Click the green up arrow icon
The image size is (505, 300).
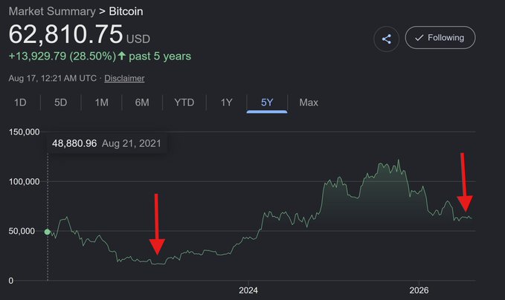tap(122, 56)
